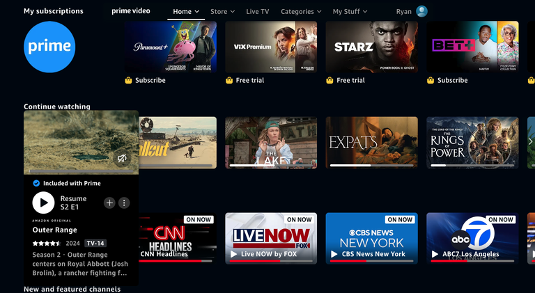535x293 pixels.
Task: Click the play icon on ABC7 Los Angeles
Action: pos(435,254)
